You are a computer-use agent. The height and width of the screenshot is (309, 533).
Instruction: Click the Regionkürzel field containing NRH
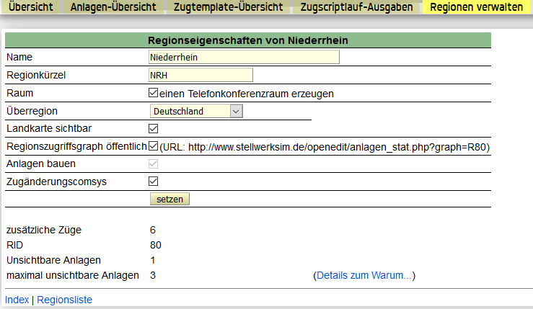200,75
